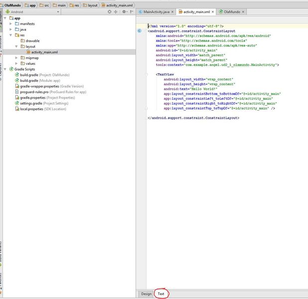
Task: Open gradle.properties file
Action: click(x=45, y=98)
